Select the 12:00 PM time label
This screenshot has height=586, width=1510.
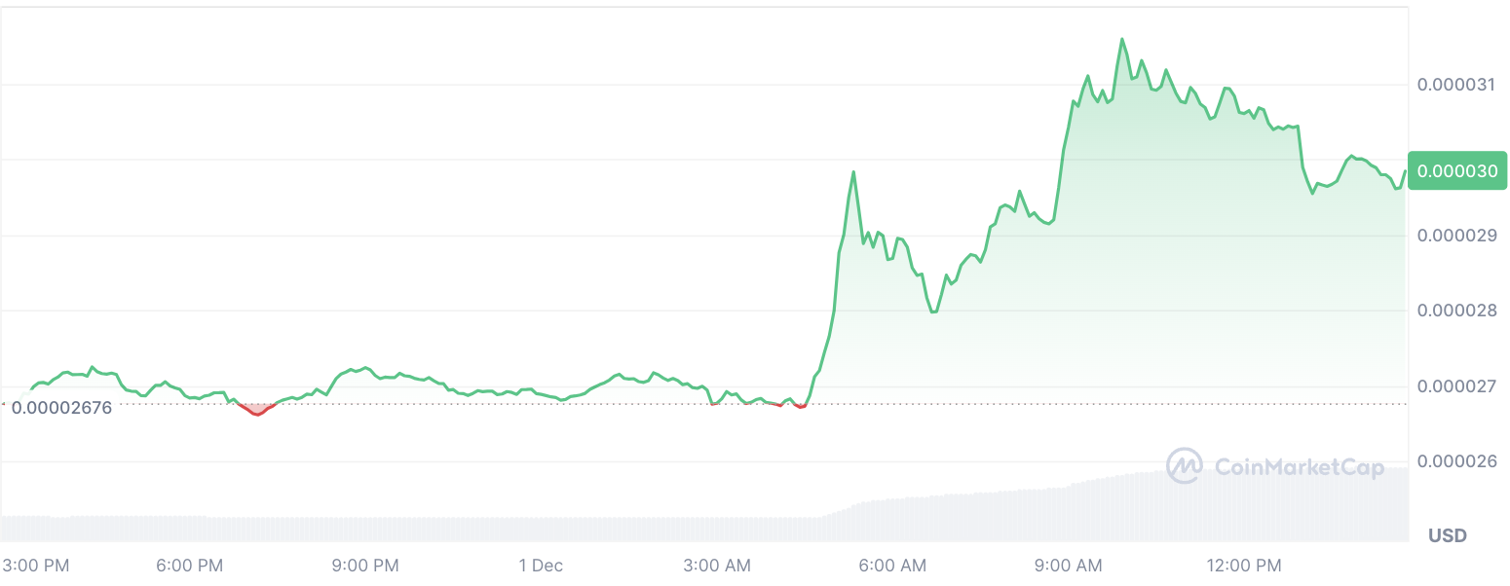[x=1244, y=566]
